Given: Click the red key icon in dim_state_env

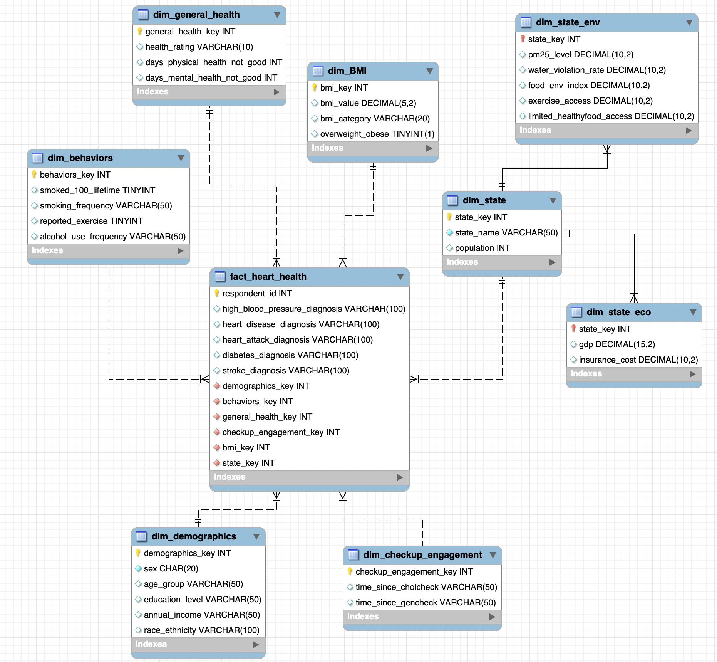Looking at the screenshot, I should click(523, 39).
